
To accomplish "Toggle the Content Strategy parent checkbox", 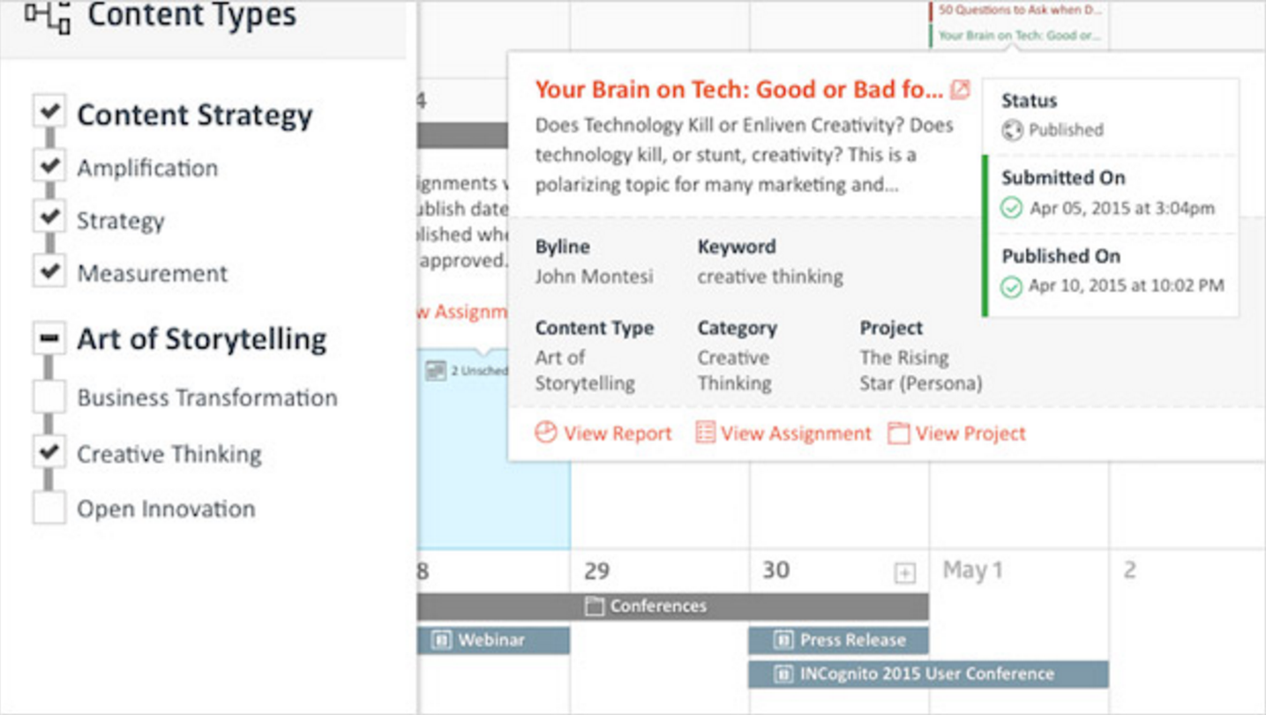I will (49, 111).
